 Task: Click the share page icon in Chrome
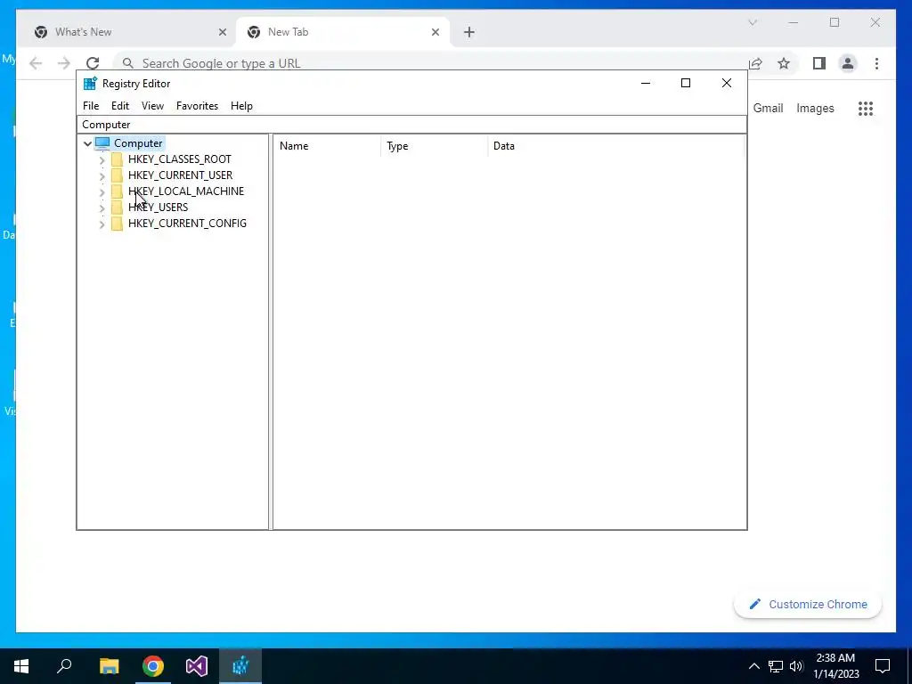tap(755, 63)
